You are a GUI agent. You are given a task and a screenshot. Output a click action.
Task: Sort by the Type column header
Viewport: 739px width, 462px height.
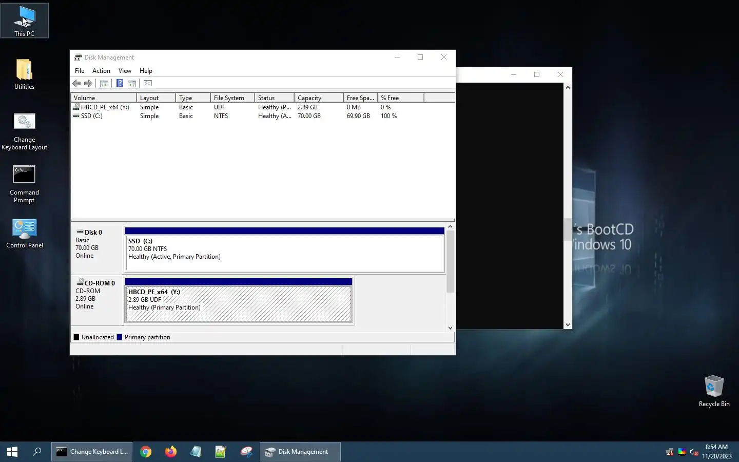[193, 98]
